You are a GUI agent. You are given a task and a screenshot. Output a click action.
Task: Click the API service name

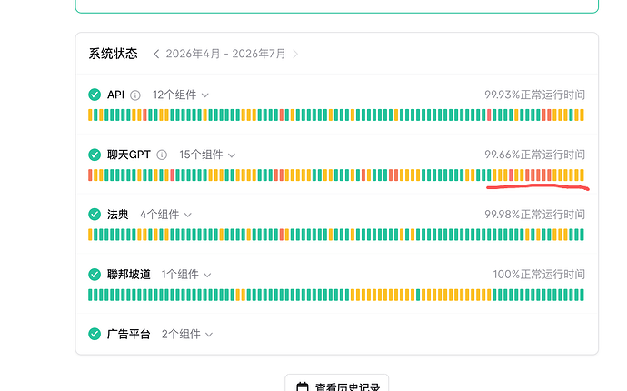pos(115,95)
